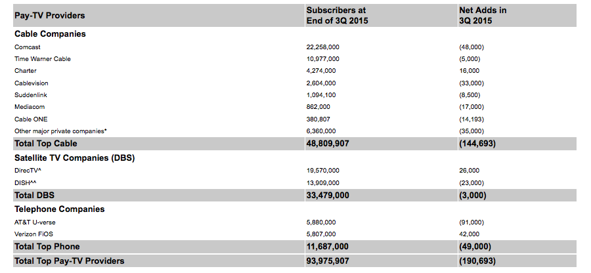Select the Total Top Cable summary row

46,143
